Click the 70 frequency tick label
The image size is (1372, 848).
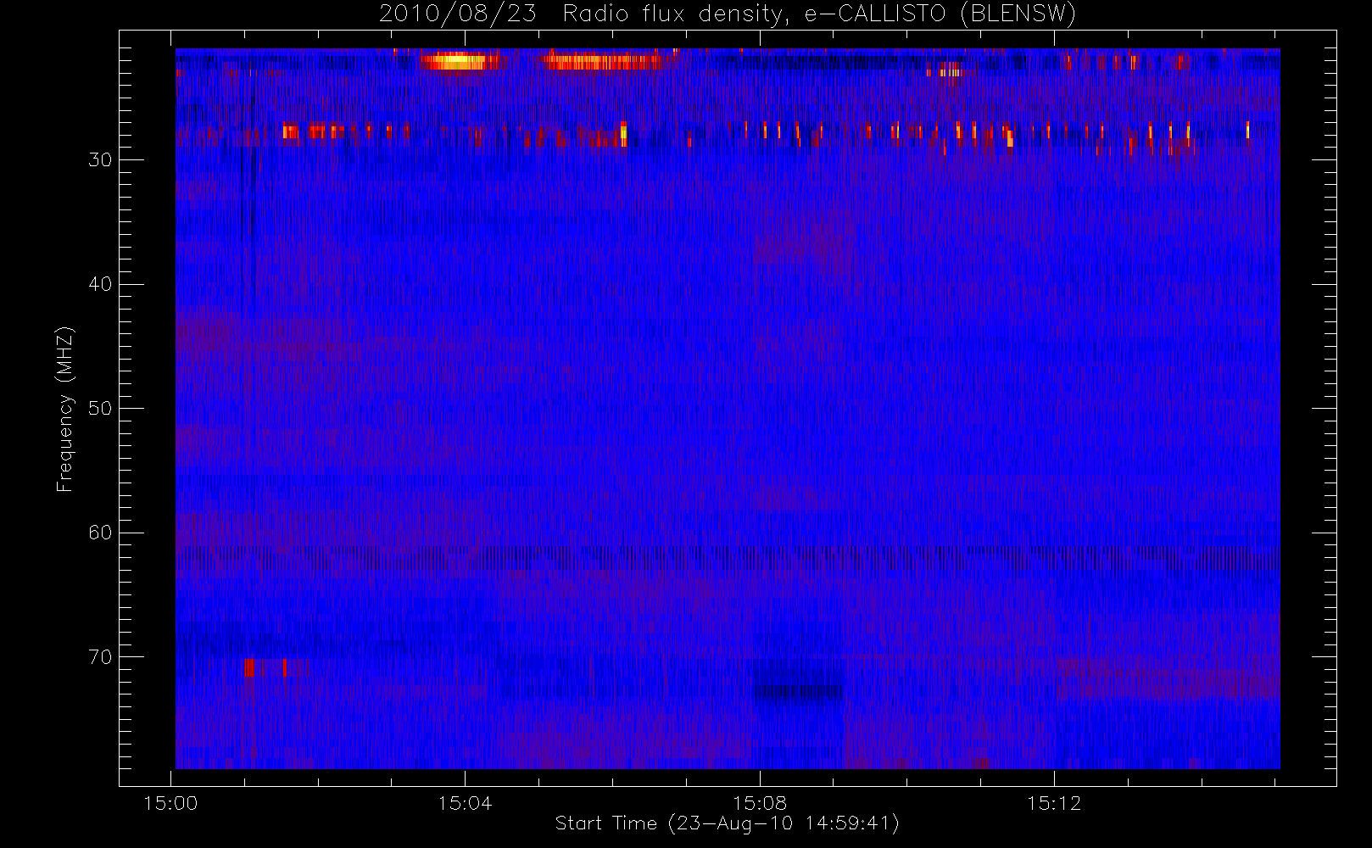coord(100,657)
